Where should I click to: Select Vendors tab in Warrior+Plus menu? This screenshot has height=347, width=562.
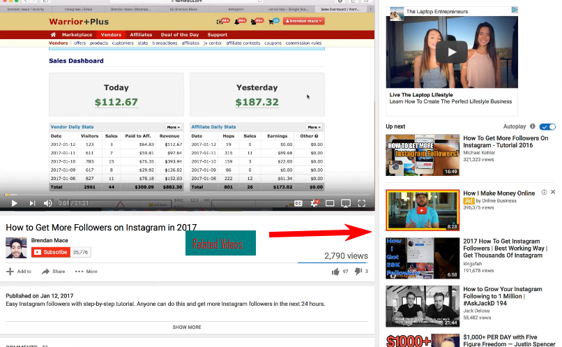click(111, 35)
